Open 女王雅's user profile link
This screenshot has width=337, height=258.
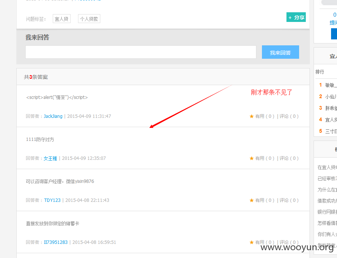tap(50, 158)
